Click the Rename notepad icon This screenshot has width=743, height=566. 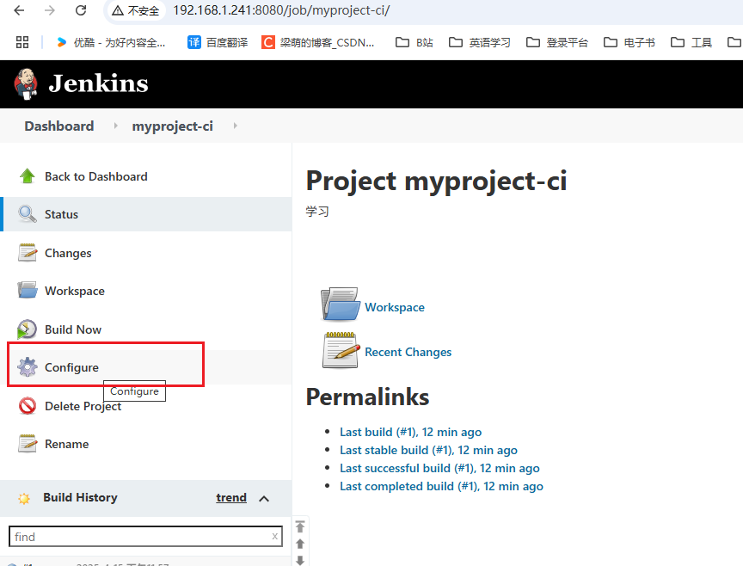click(x=28, y=444)
